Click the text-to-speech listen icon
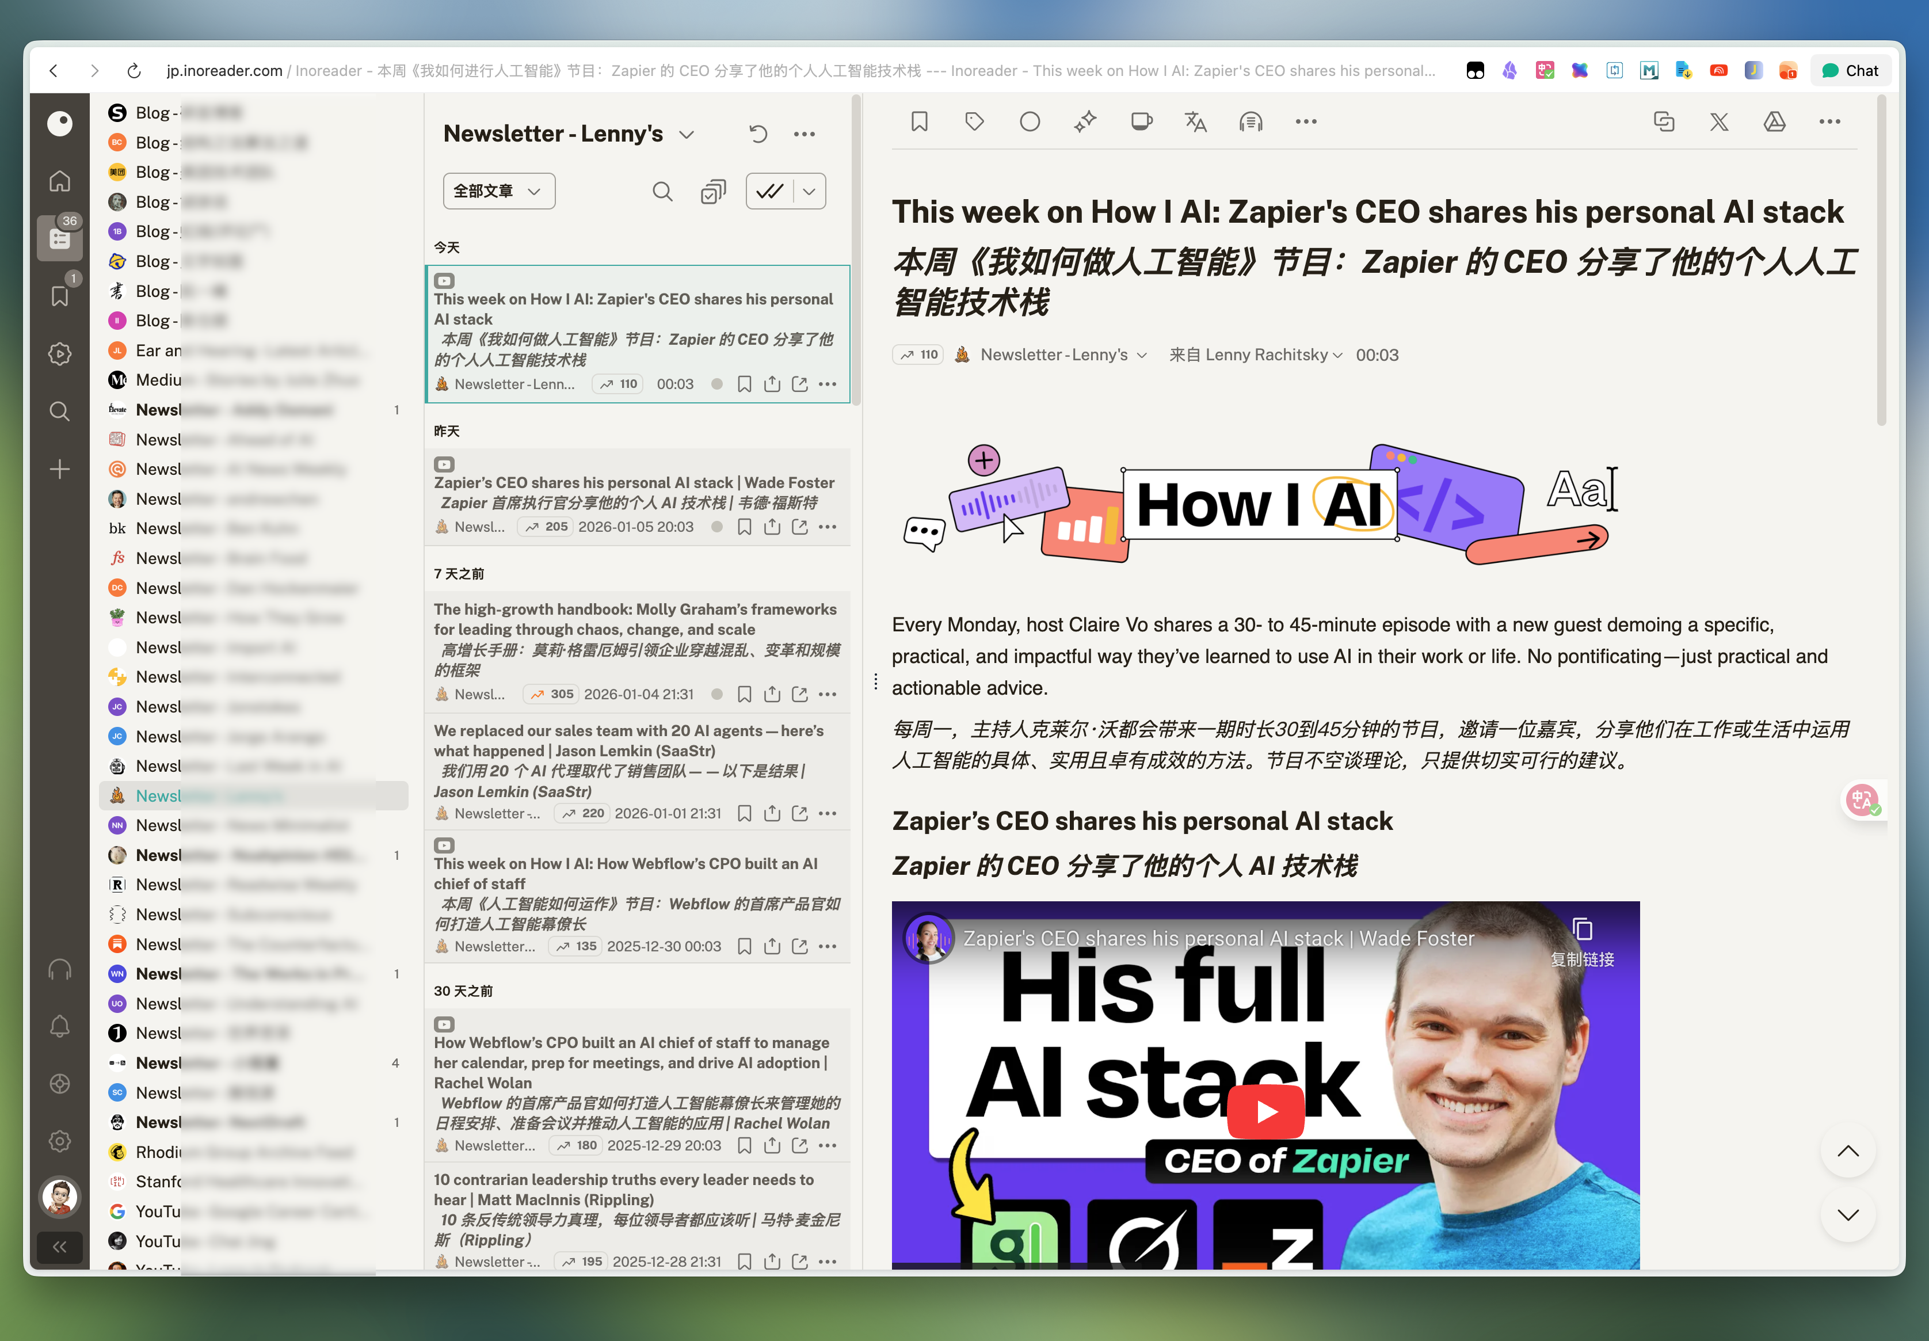This screenshot has height=1341, width=1929. (x=1250, y=122)
